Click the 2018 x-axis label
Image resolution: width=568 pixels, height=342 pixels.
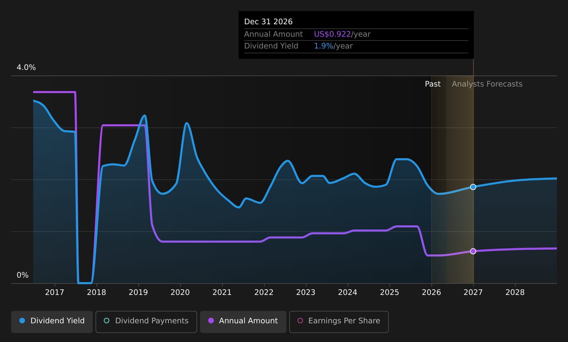[97, 292]
